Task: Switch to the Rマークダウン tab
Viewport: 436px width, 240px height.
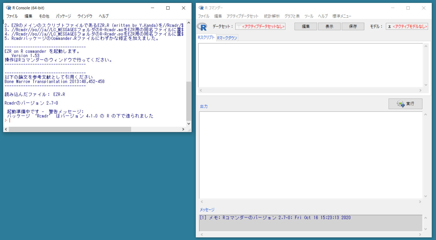Action: [x=227, y=38]
